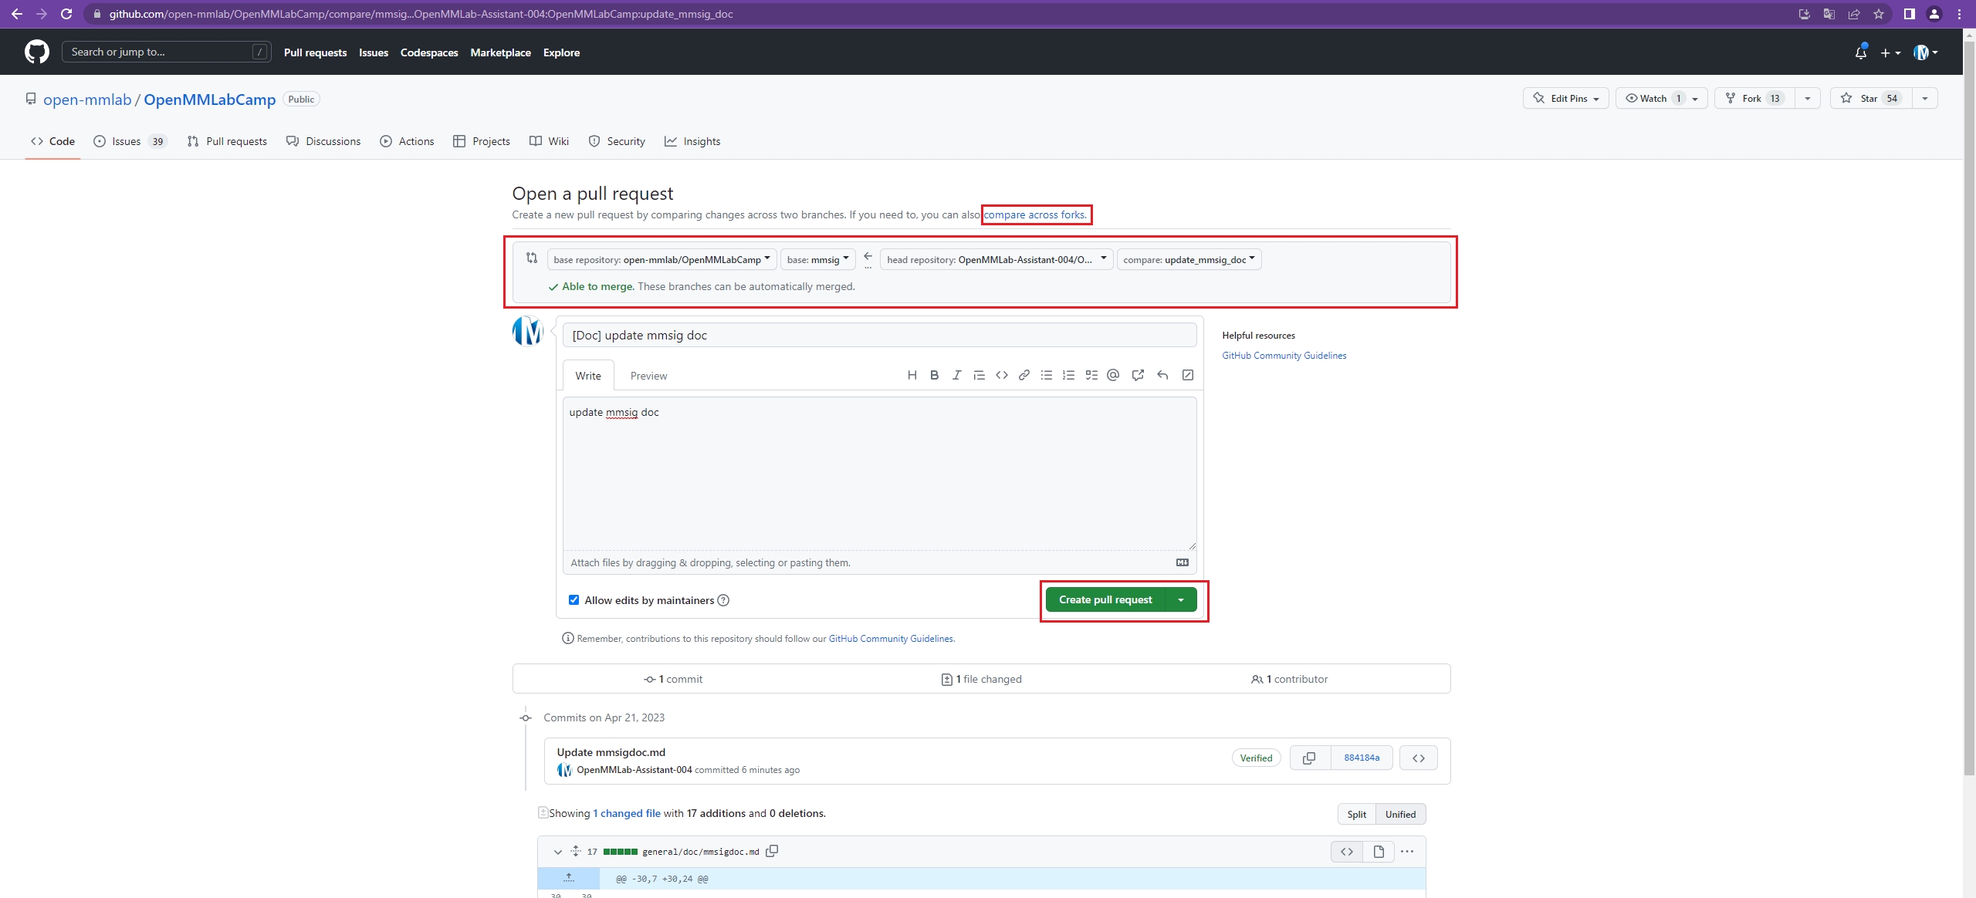Uncheck Allow edits by maintainers
Viewport: 1976px width, 898px height.
[x=574, y=599]
